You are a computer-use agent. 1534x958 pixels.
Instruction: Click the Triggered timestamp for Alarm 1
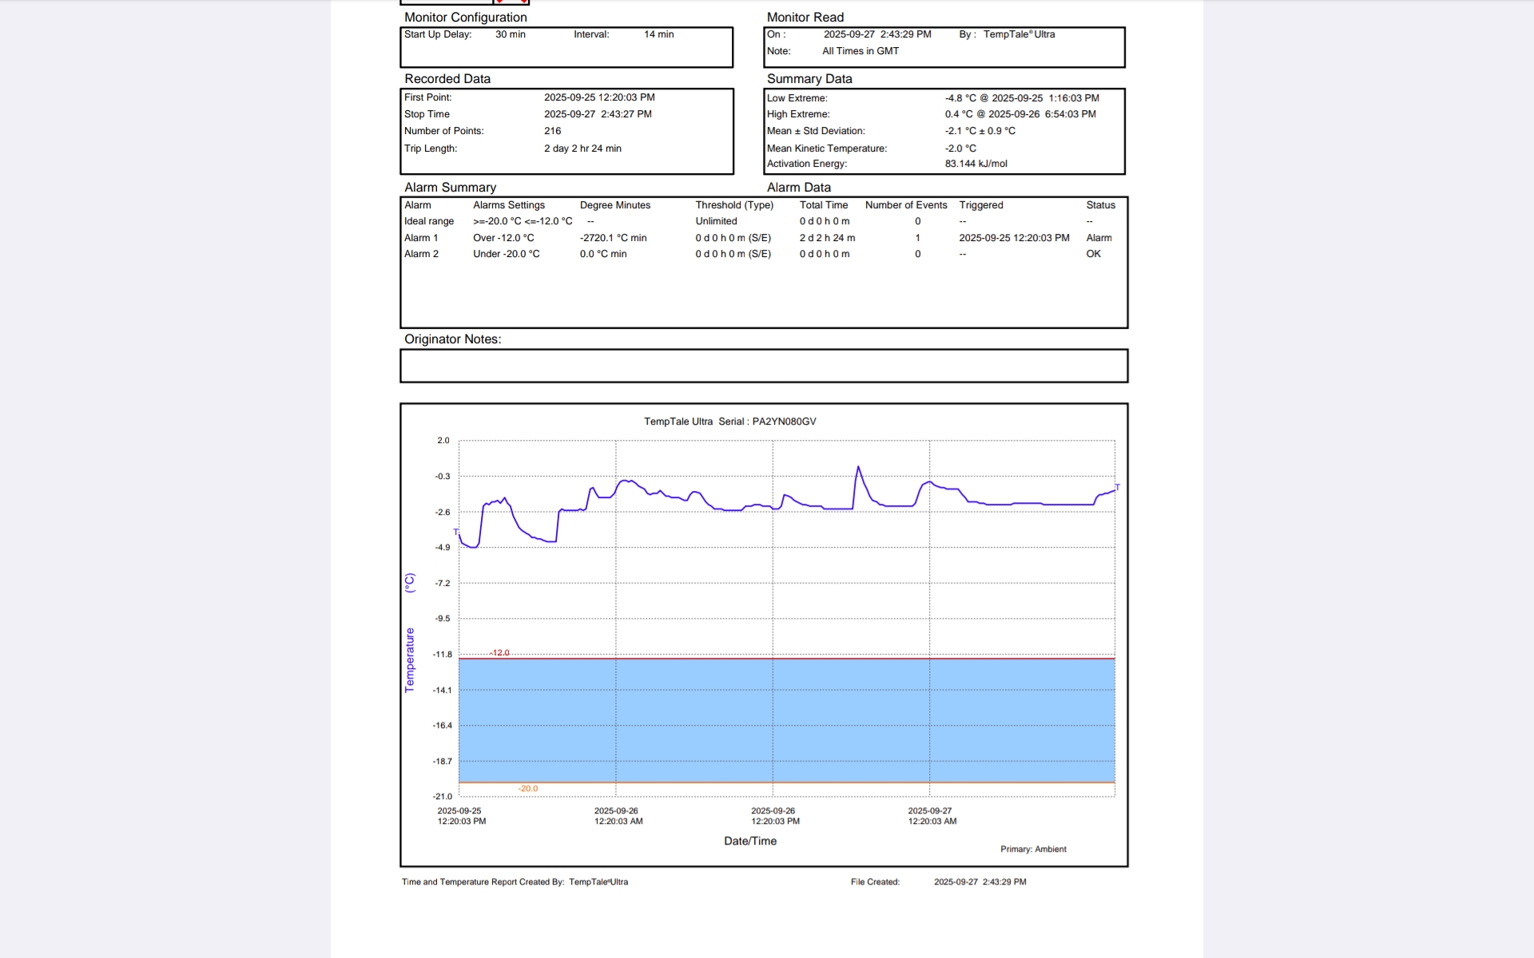(x=1014, y=238)
